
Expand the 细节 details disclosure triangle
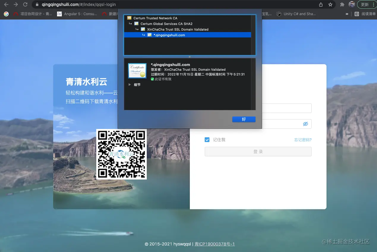[130, 85]
